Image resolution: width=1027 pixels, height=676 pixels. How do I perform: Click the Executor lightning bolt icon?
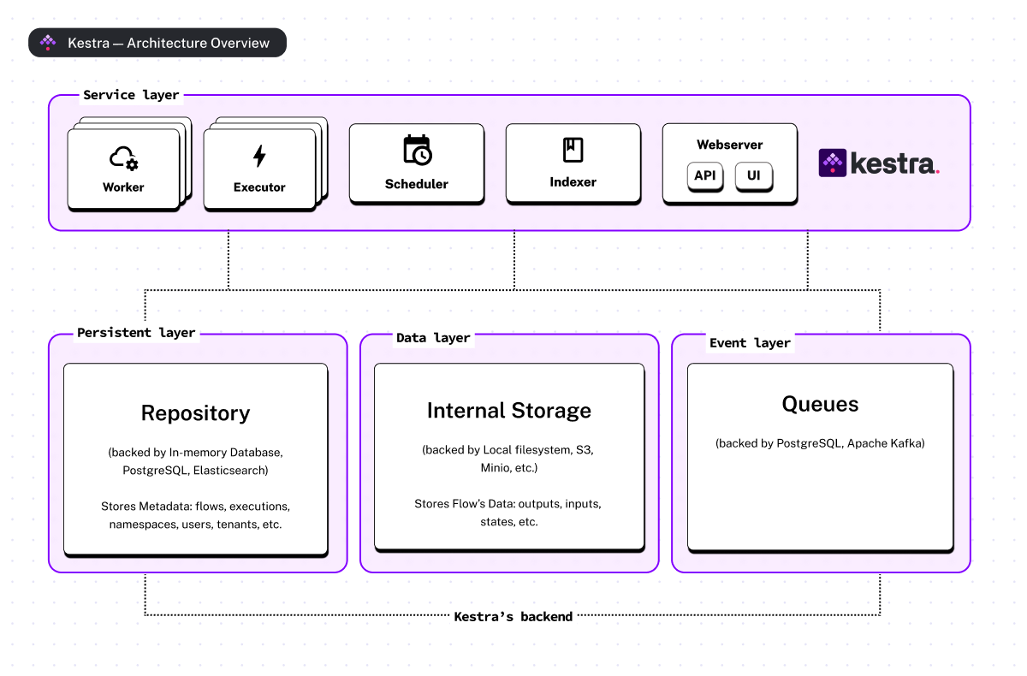point(259,156)
